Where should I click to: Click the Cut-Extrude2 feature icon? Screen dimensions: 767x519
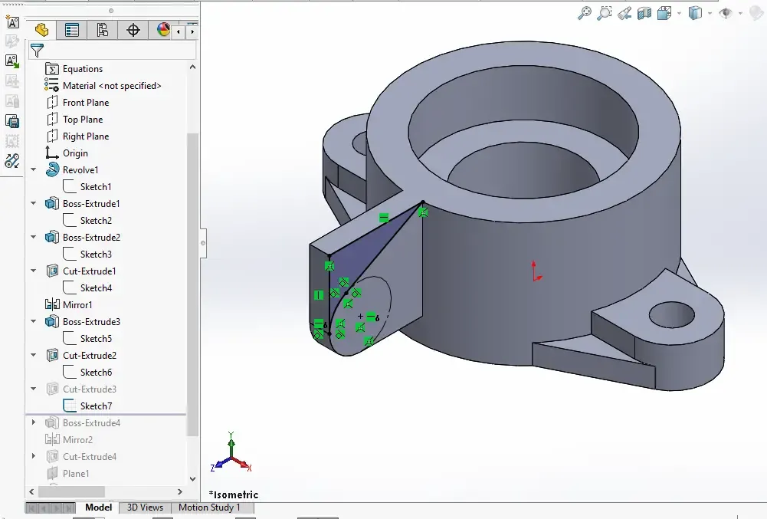52,355
